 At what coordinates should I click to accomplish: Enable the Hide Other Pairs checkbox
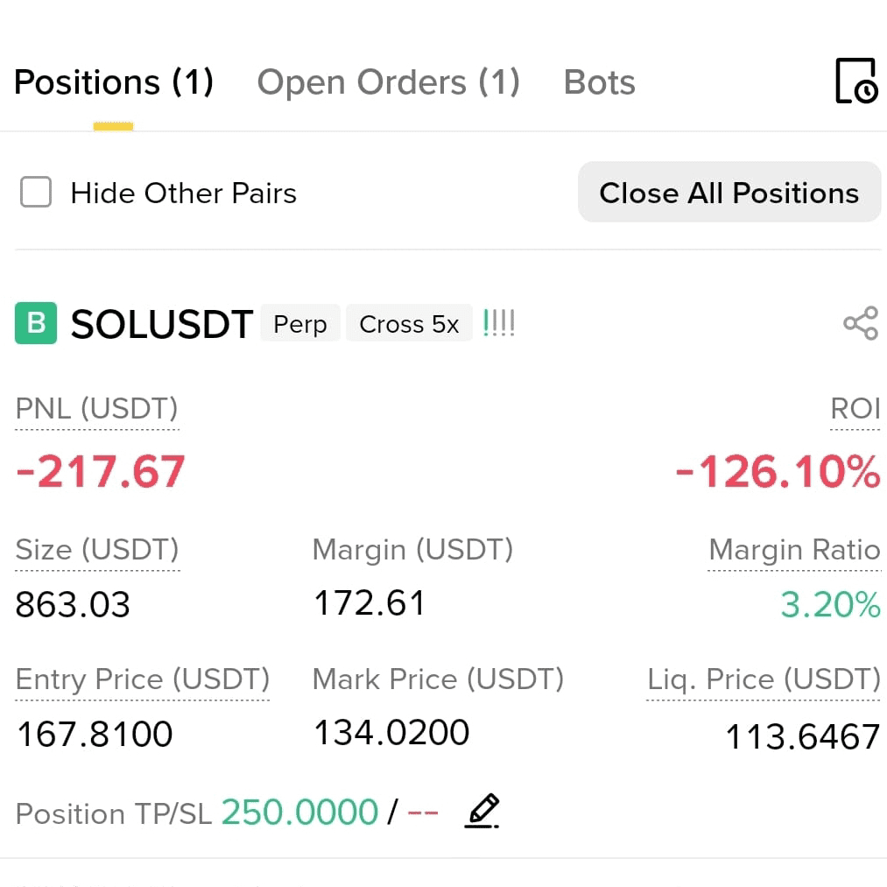pyautogui.click(x=36, y=193)
